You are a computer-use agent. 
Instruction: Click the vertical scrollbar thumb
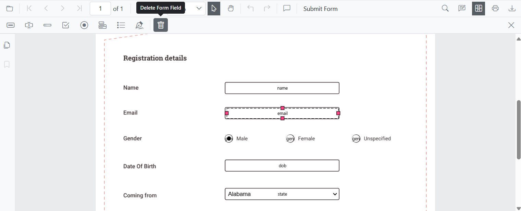519,130
